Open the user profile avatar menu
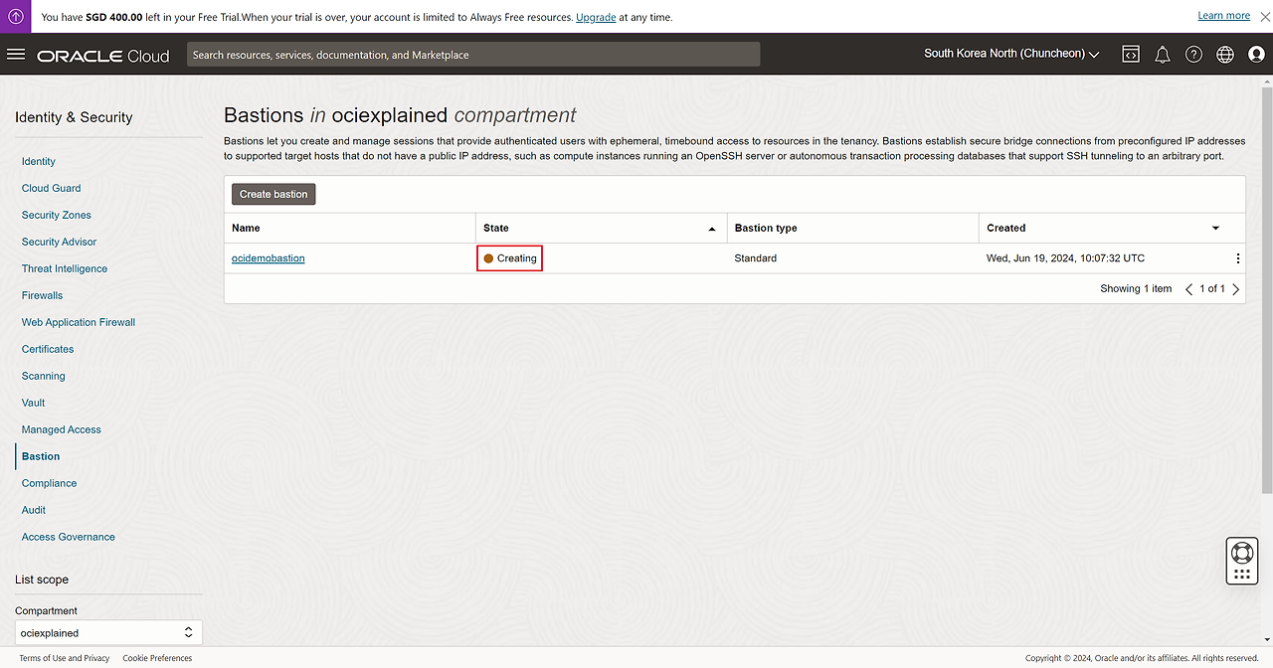 [1256, 55]
